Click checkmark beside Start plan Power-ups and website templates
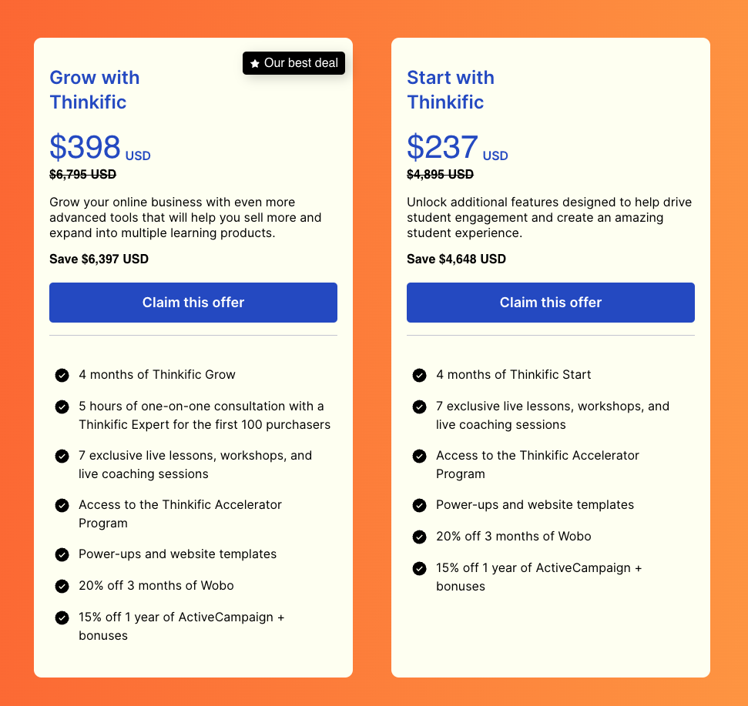748x706 pixels. click(x=419, y=505)
